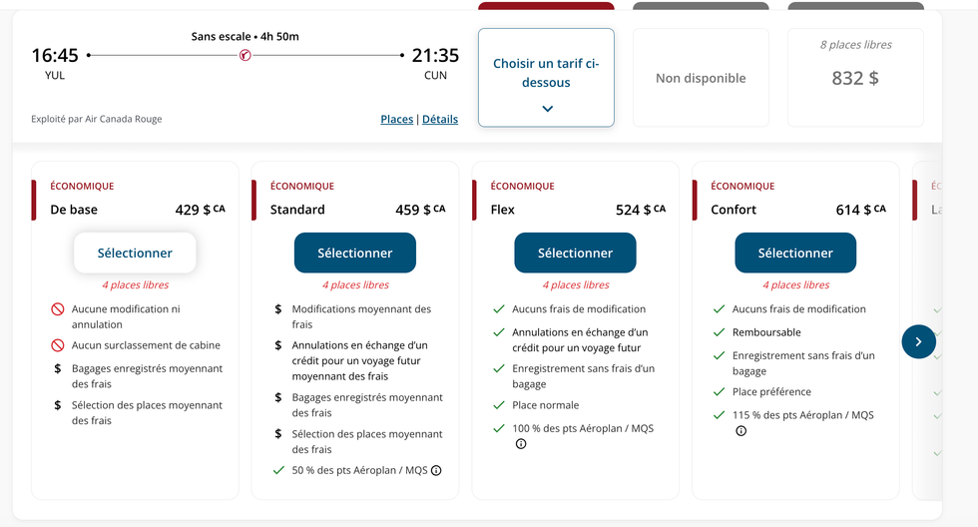
Task: Select the Confort fare at 614 $
Action: [x=795, y=254]
